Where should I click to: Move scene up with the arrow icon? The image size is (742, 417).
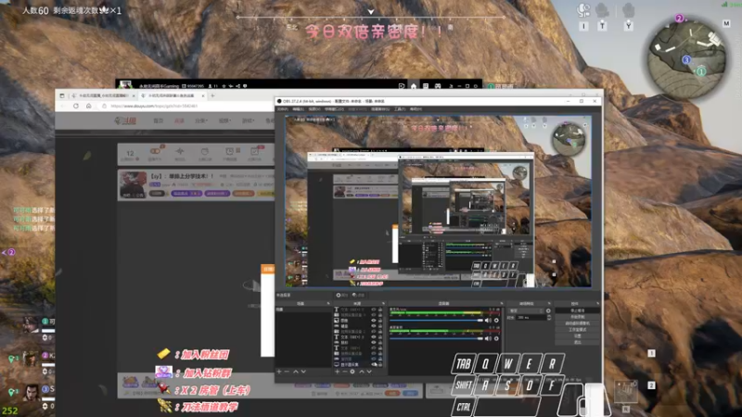click(x=295, y=372)
